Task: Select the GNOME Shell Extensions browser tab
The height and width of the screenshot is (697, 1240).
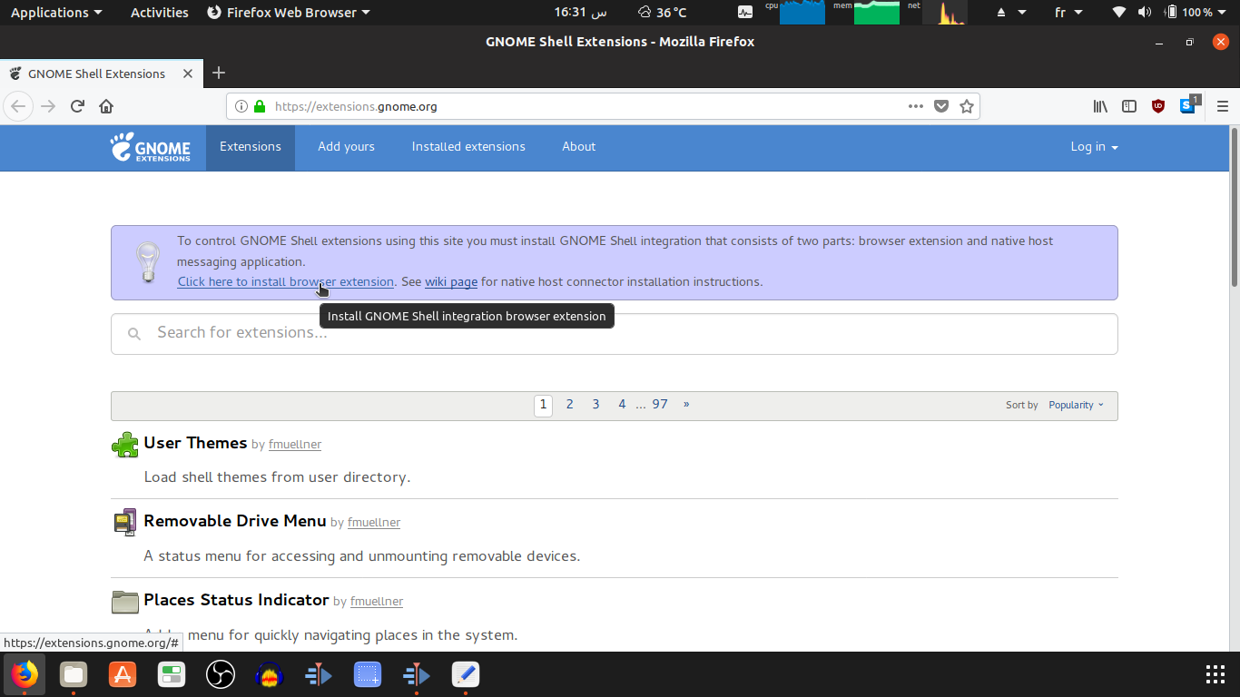Action: [100, 74]
